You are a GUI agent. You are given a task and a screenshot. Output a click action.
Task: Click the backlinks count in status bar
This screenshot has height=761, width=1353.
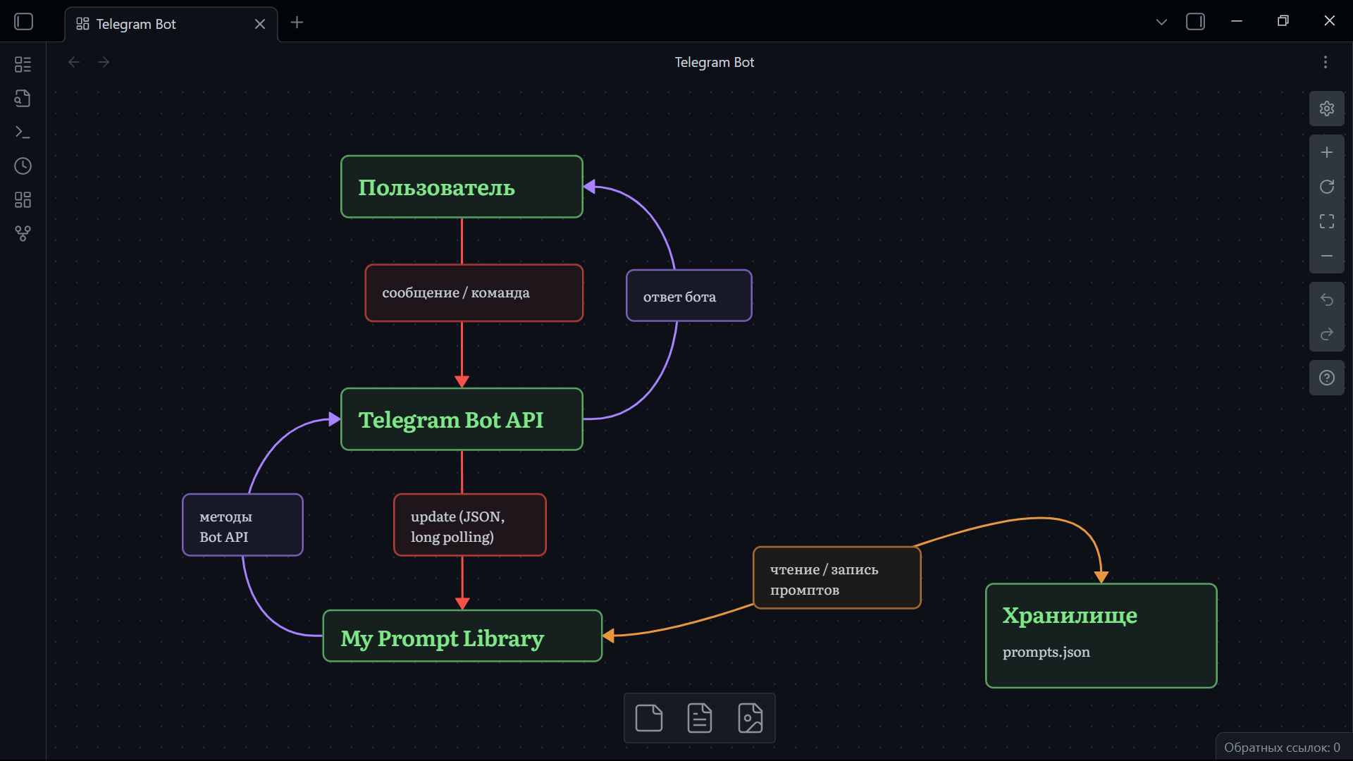point(1281,747)
